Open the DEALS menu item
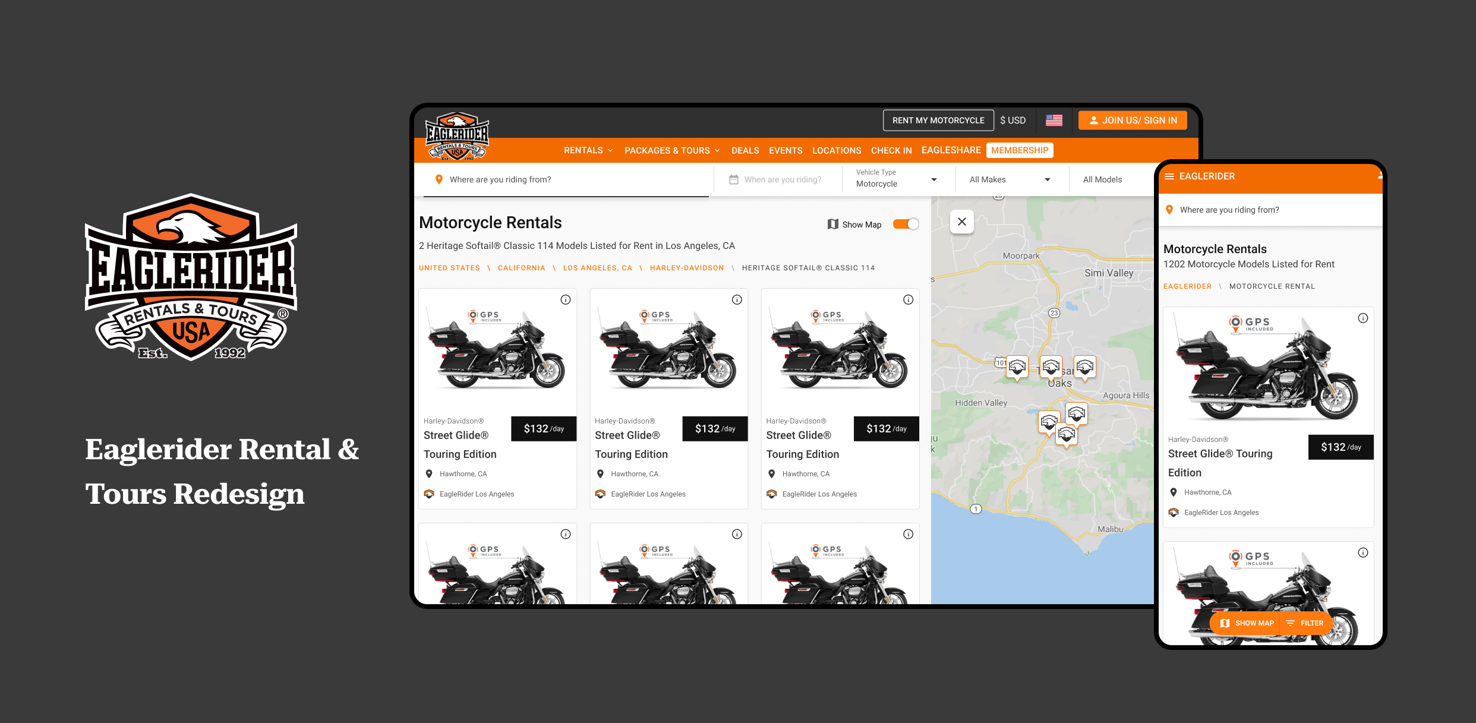Image resolution: width=1476 pixels, height=723 pixels. (x=745, y=150)
